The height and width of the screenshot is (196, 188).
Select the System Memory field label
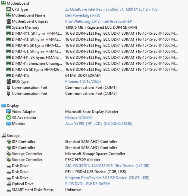(x=26, y=27)
